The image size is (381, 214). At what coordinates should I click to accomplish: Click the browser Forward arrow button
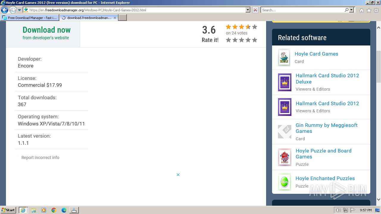(13, 10)
